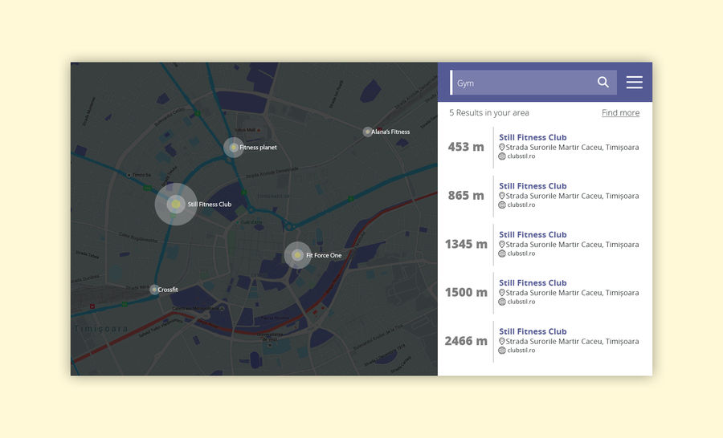Open Still Fitness Club title in 1500 m result
Screen dimensions: 723x438
(533, 283)
